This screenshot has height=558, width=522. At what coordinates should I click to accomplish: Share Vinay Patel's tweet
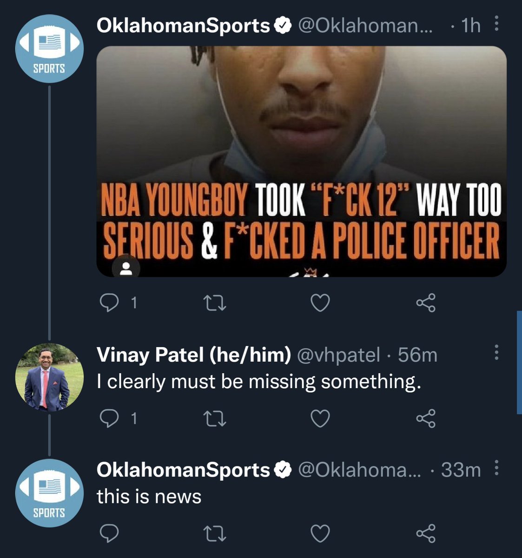point(426,419)
